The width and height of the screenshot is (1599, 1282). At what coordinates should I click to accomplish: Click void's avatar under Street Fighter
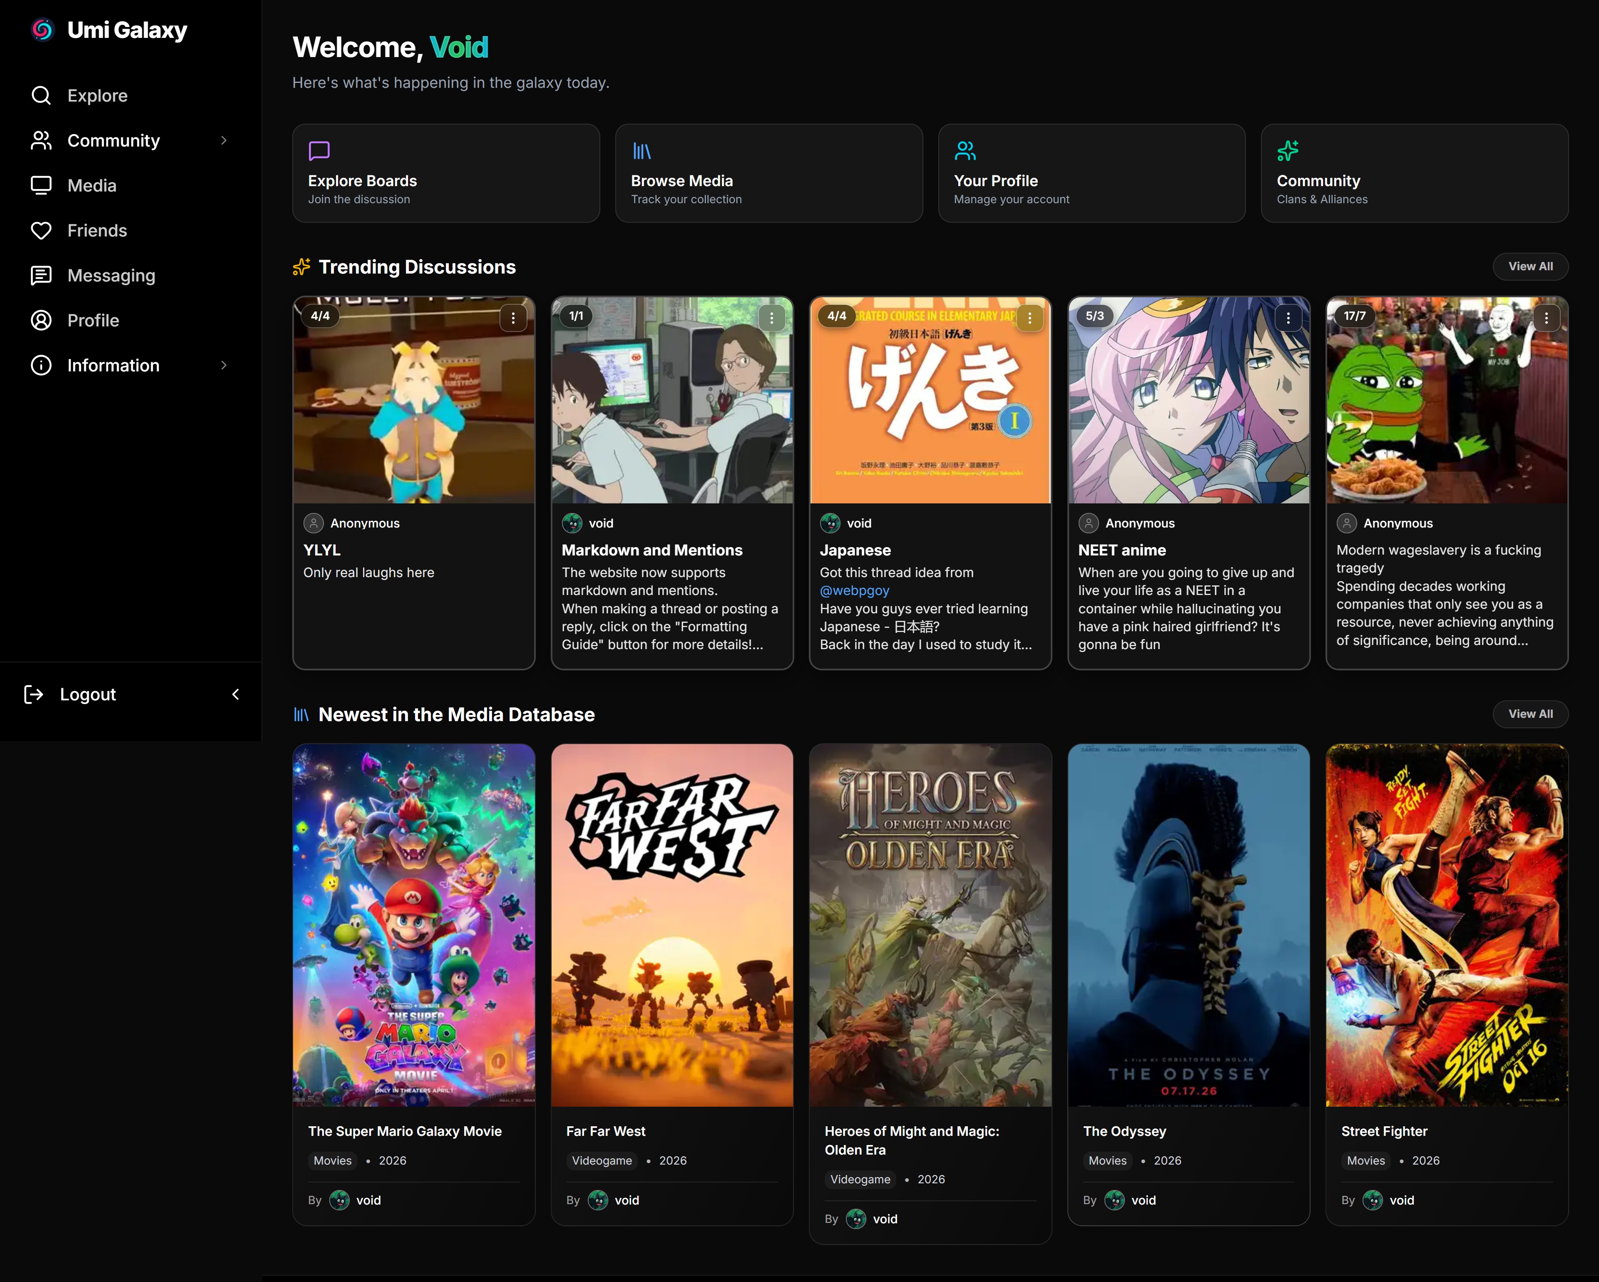click(x=1373, y=1200)
